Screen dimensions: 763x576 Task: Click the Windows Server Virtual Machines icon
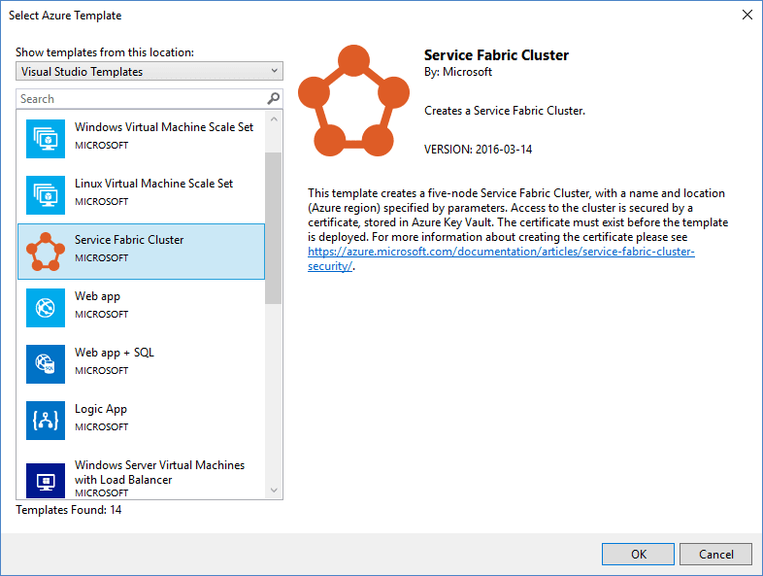(x=46, y=481)
